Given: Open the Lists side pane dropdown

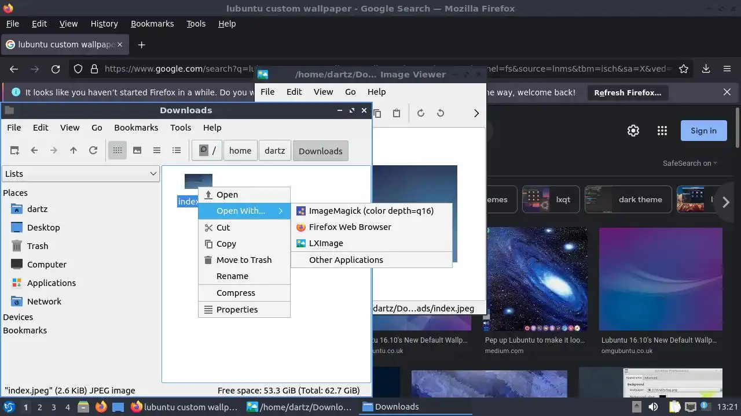Looking at the screenshot, I should pos(80,173).
